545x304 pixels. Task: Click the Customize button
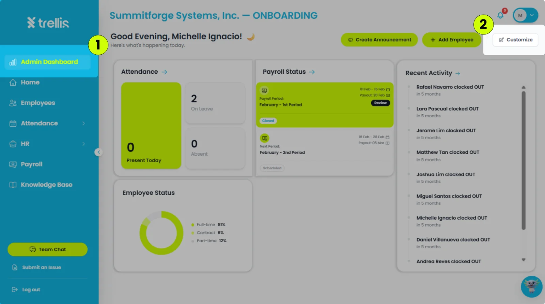click(x=515, y=40)
